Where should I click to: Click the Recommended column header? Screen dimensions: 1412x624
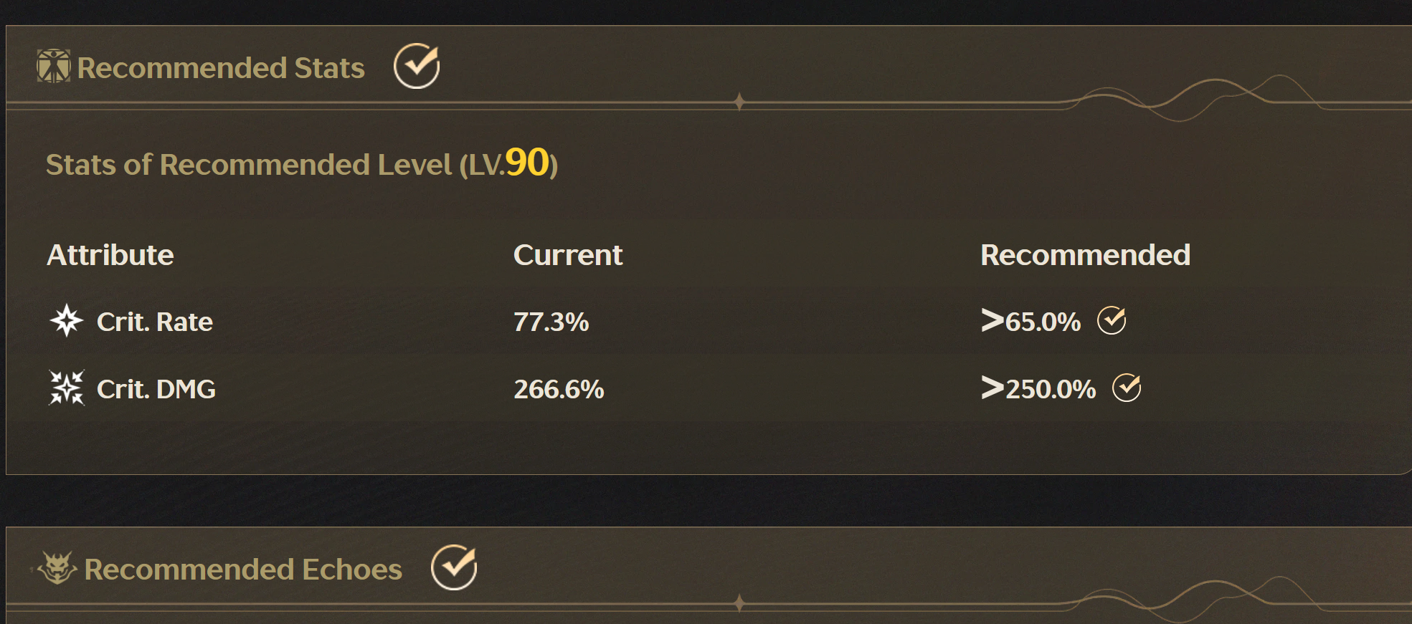[x=1085, y=255]
